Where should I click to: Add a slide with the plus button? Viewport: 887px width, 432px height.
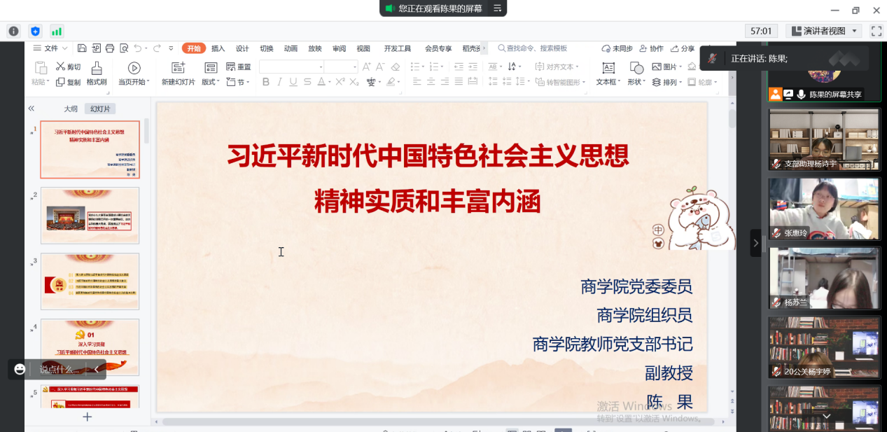pyautogui.click(x=88, y=417)
